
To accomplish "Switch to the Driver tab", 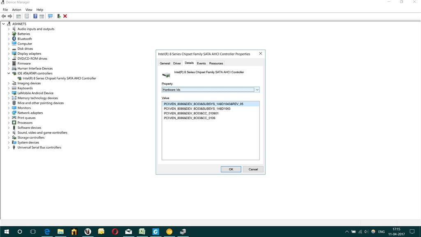I will tap(177, 63).
